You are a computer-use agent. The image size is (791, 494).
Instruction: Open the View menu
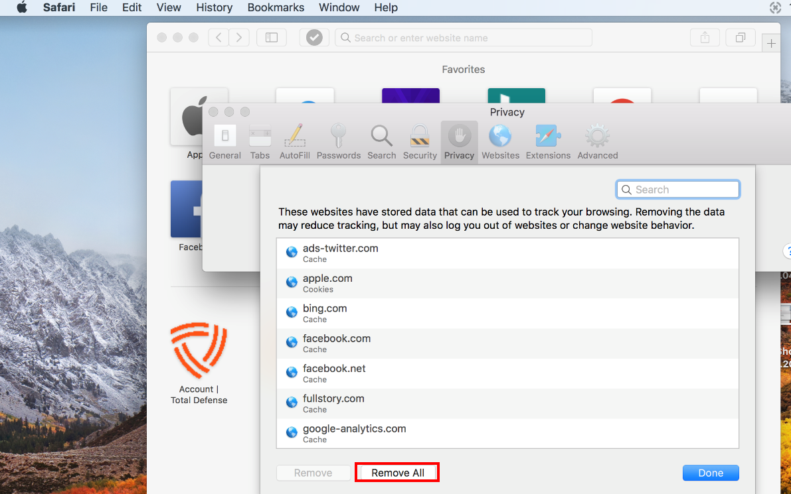[x=169, y=7]
